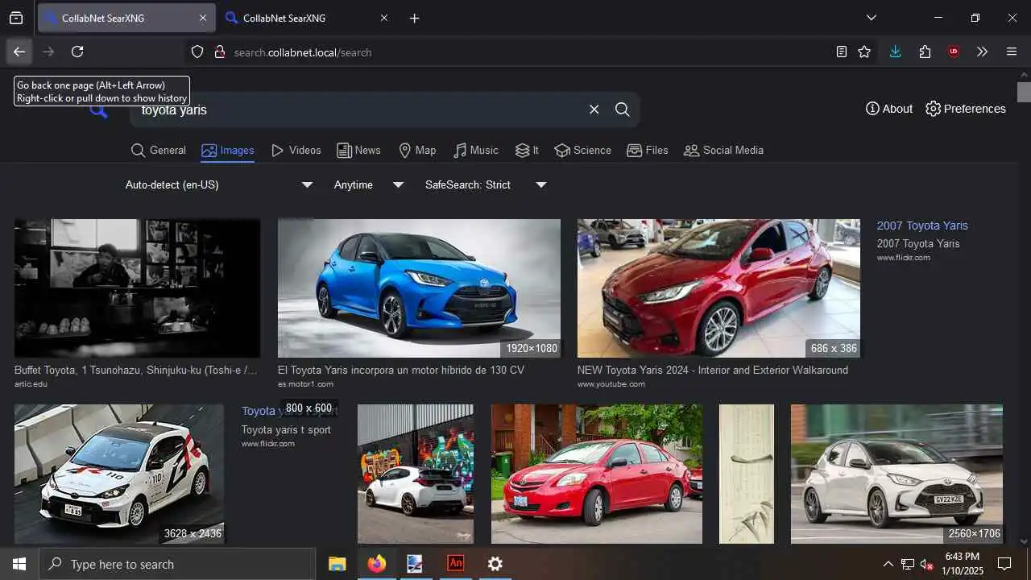The height and width of the screenshot is (580, 1031).
Task: Open Firefox recent browsing view icon
Action: point(16,18)
